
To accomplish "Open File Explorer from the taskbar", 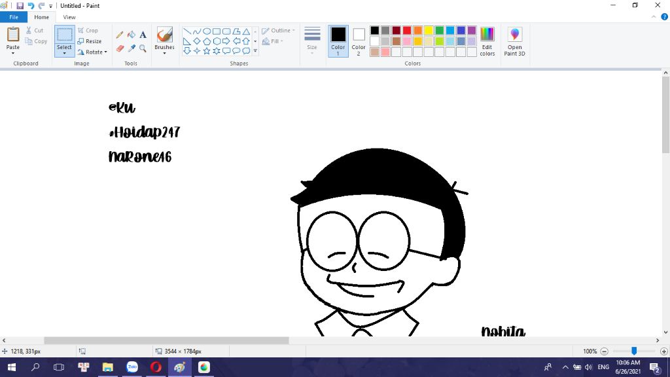I will point(108,367).
